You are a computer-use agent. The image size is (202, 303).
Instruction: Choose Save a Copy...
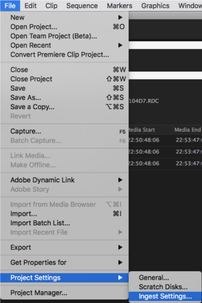[x=65, y=107]
